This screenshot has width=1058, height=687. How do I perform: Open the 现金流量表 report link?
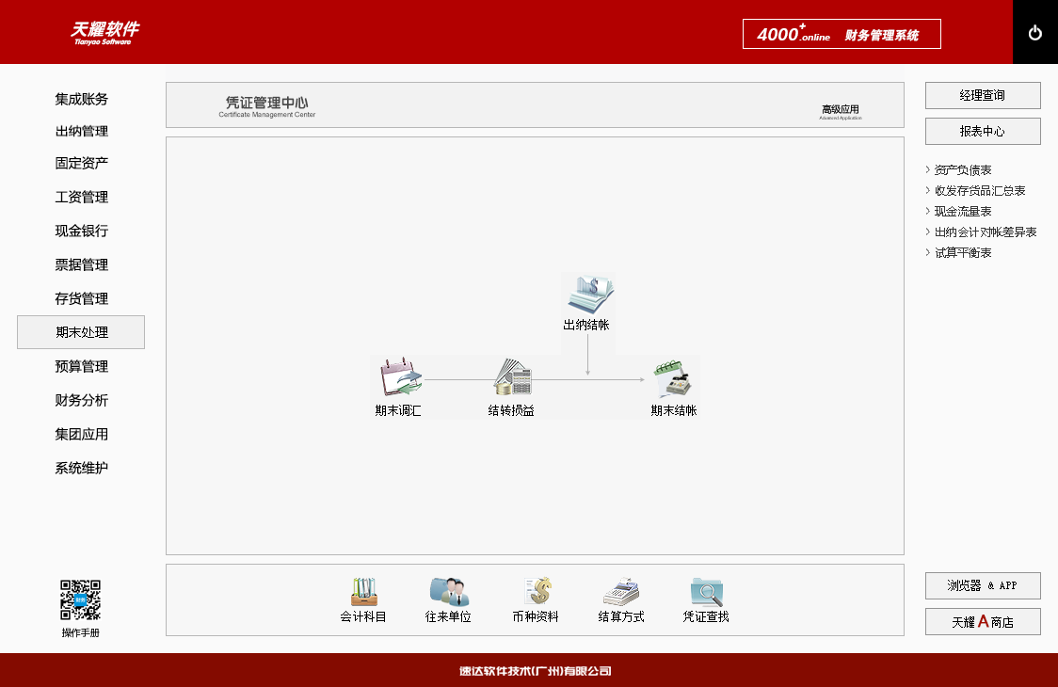962,212
